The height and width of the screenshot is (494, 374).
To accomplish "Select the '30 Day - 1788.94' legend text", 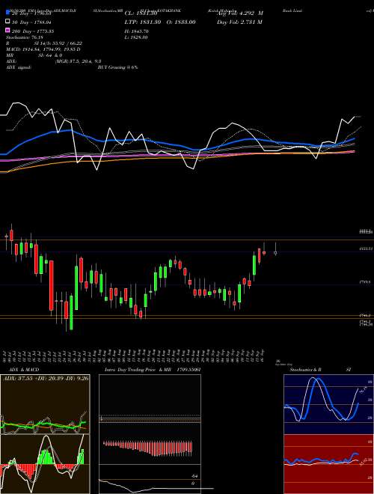I will point(31,22).
